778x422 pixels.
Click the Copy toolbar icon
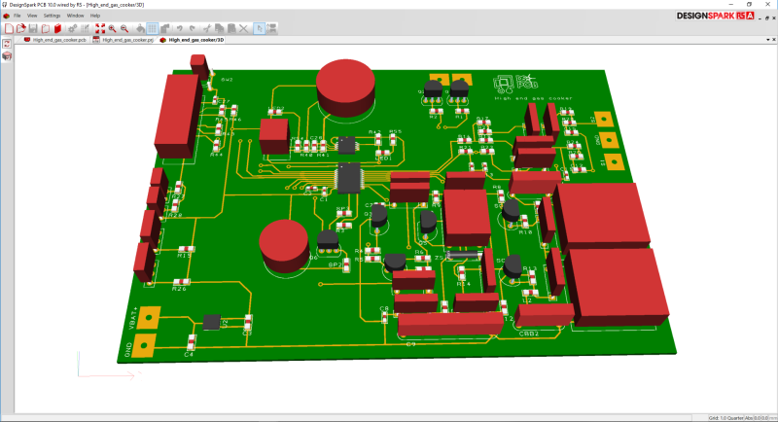click(220, 29)
